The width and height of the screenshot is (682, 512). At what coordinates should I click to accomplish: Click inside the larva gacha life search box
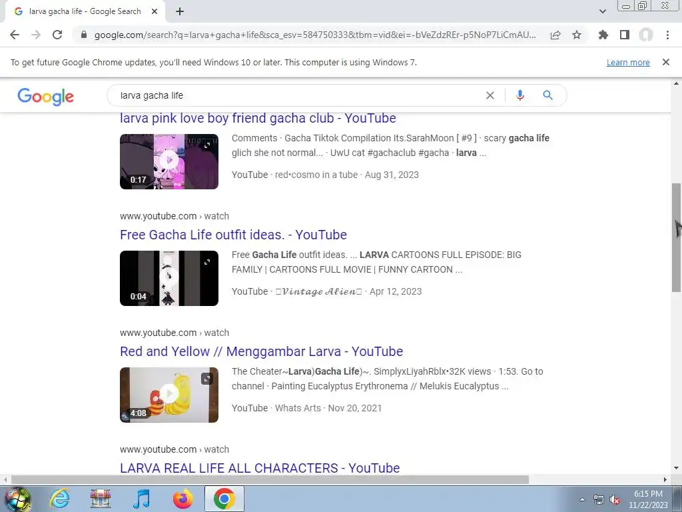tap(300, 95)
